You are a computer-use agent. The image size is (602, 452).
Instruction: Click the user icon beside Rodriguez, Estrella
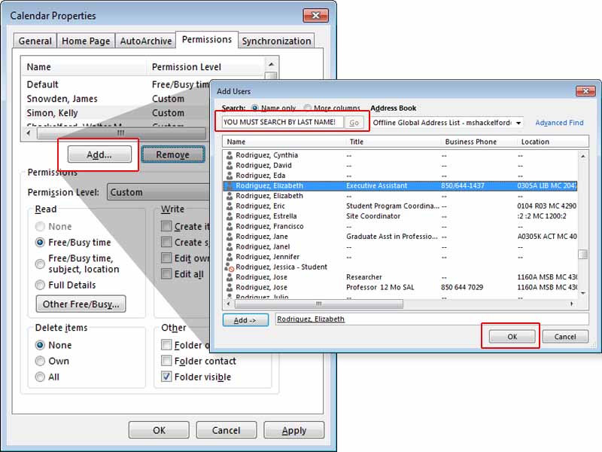point(230,216)
